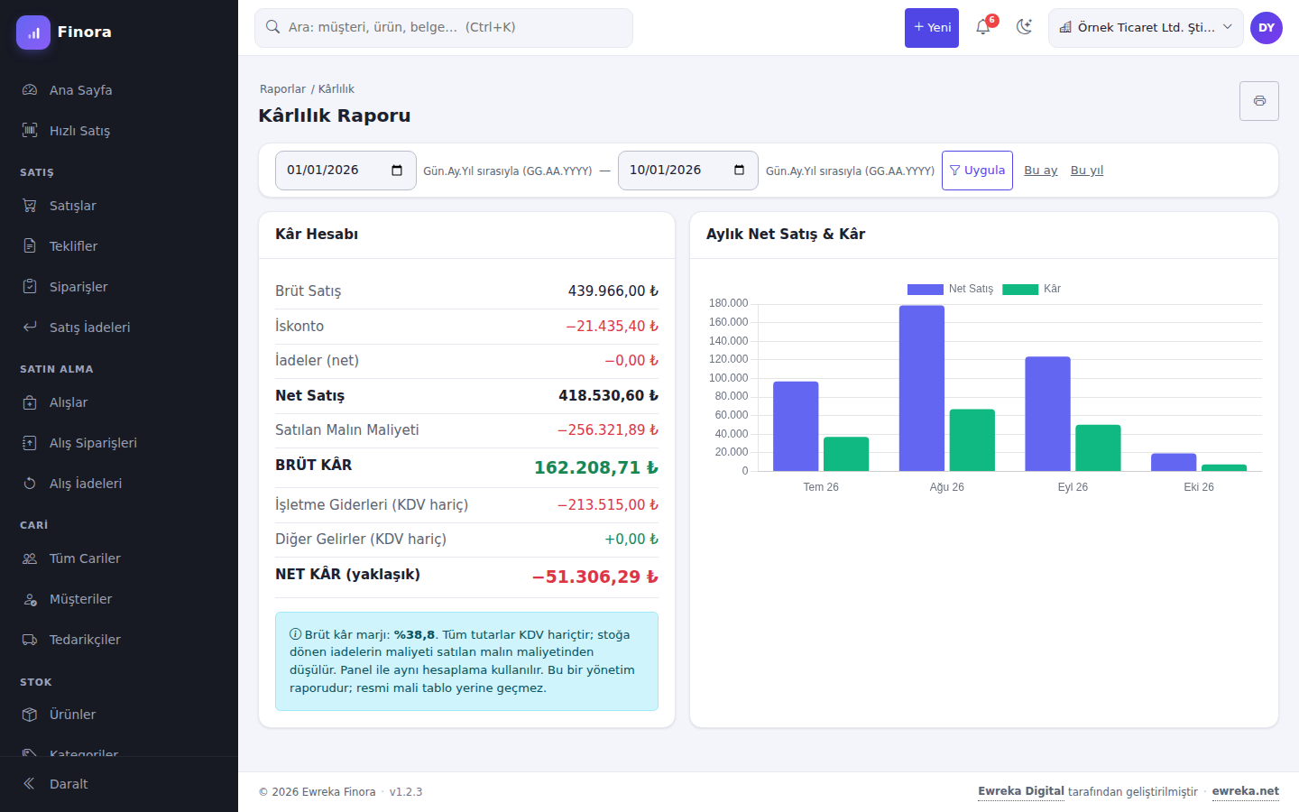Viewport: 1299px width, 812px height.
Task: Click the Ağu 26 Net Satış bar
Action: [x=922, y=388]
